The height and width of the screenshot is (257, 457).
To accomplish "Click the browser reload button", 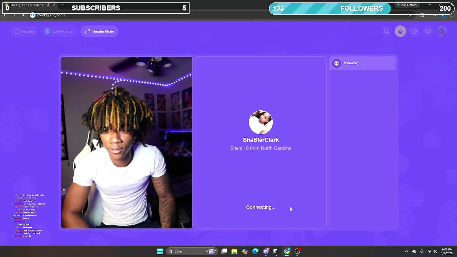I will (22, 15).
